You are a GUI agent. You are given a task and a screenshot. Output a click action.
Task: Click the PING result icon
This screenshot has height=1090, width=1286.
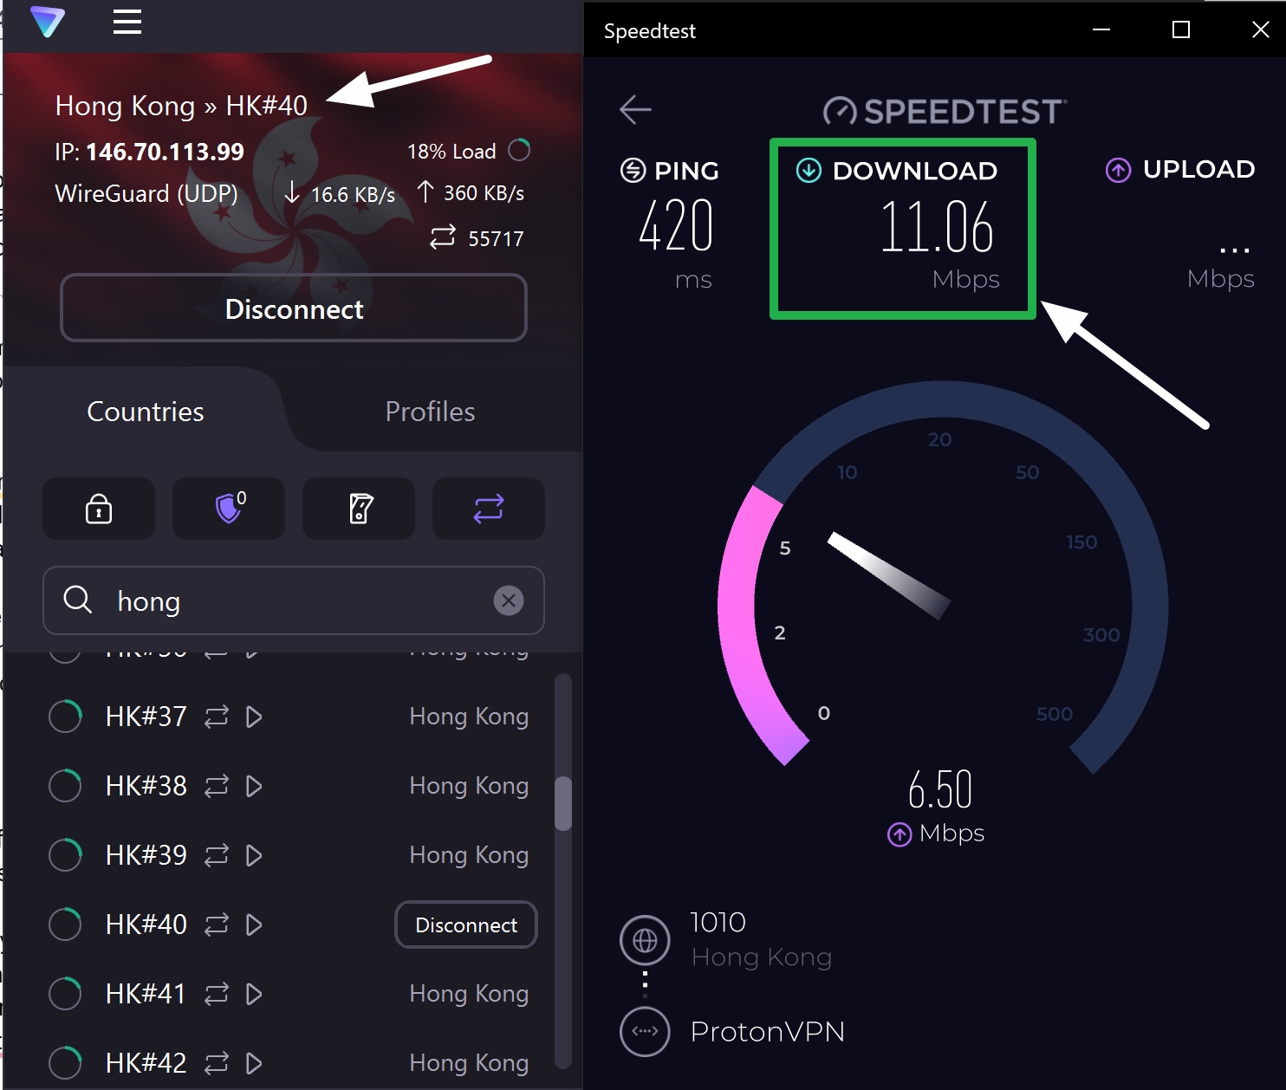coord(633,170)
